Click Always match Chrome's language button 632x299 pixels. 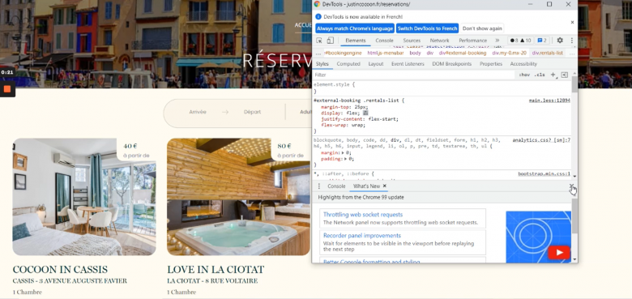[355, 28]
